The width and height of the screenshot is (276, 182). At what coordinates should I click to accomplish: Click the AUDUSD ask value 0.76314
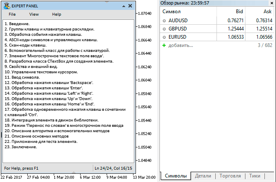264,21
